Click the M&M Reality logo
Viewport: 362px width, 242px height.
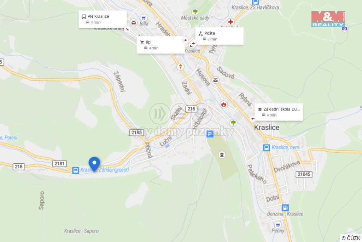(x=328, y=19)
